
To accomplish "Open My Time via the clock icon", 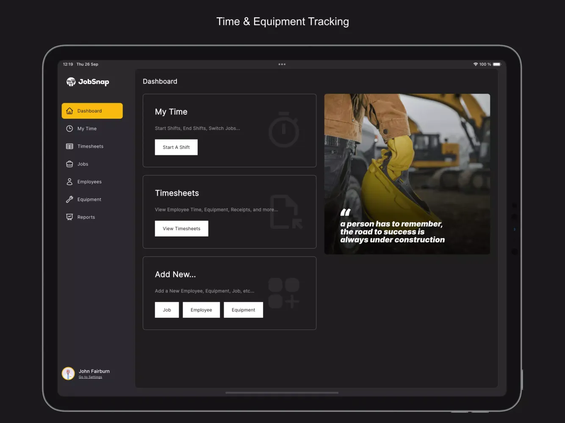I will pyautogui.click(x=69, y=128).
